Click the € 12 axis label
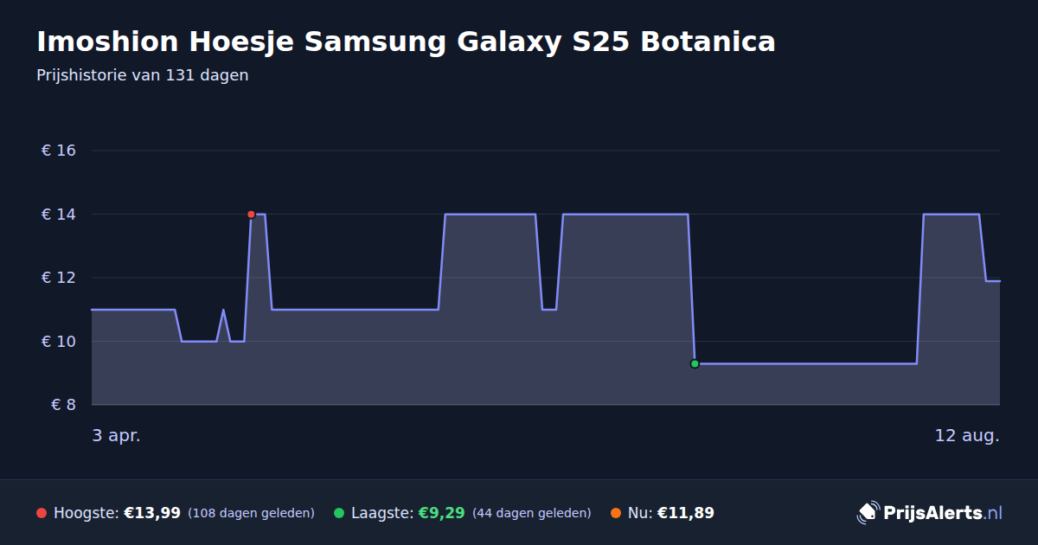Viewport: 1038px width, 545px height. pyautogui.click(x=59, y=278)
